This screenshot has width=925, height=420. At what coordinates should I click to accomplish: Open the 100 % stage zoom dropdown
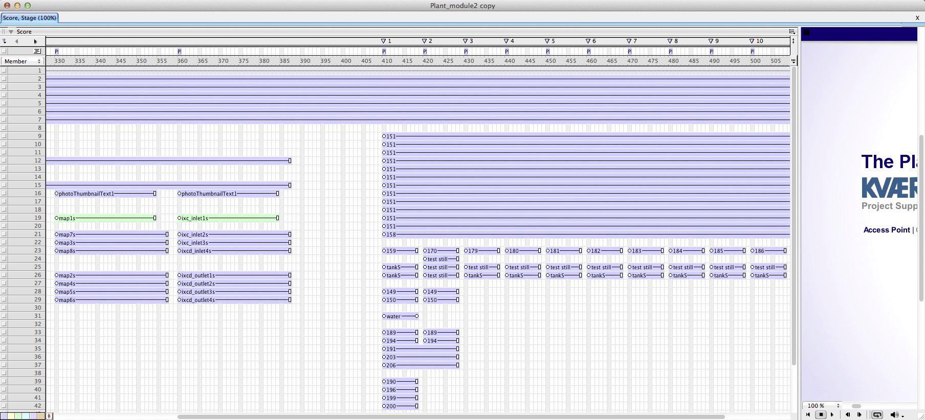pos(824,406)
